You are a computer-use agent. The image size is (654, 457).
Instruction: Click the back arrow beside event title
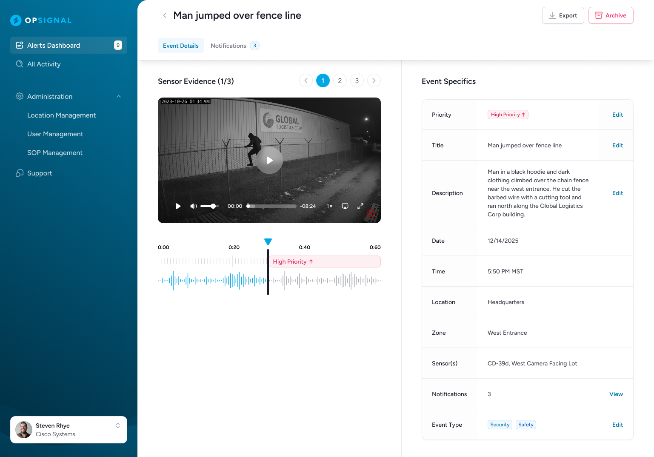click(165, 15)
